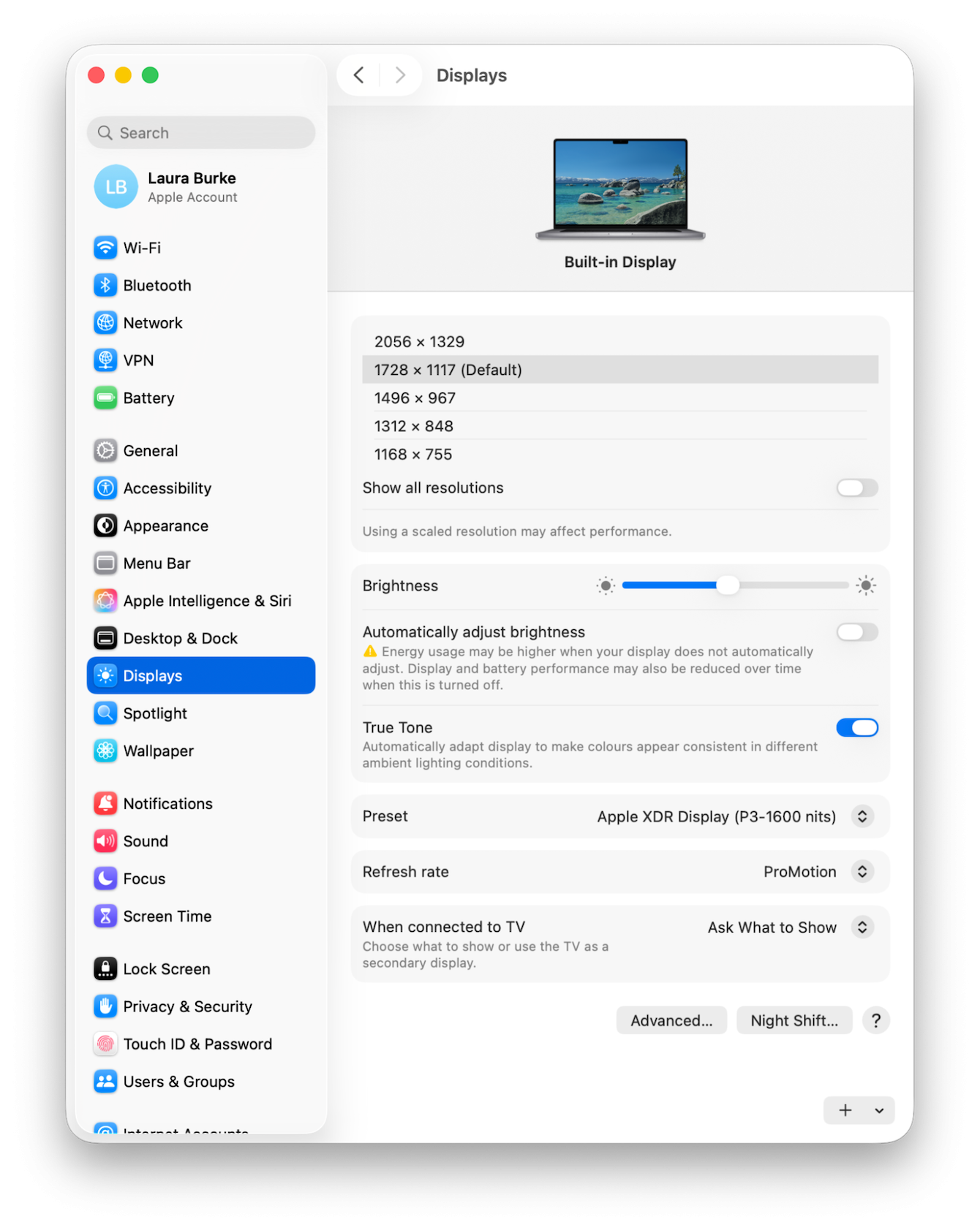Click Apple Intelligence & Siri icon

105,601
